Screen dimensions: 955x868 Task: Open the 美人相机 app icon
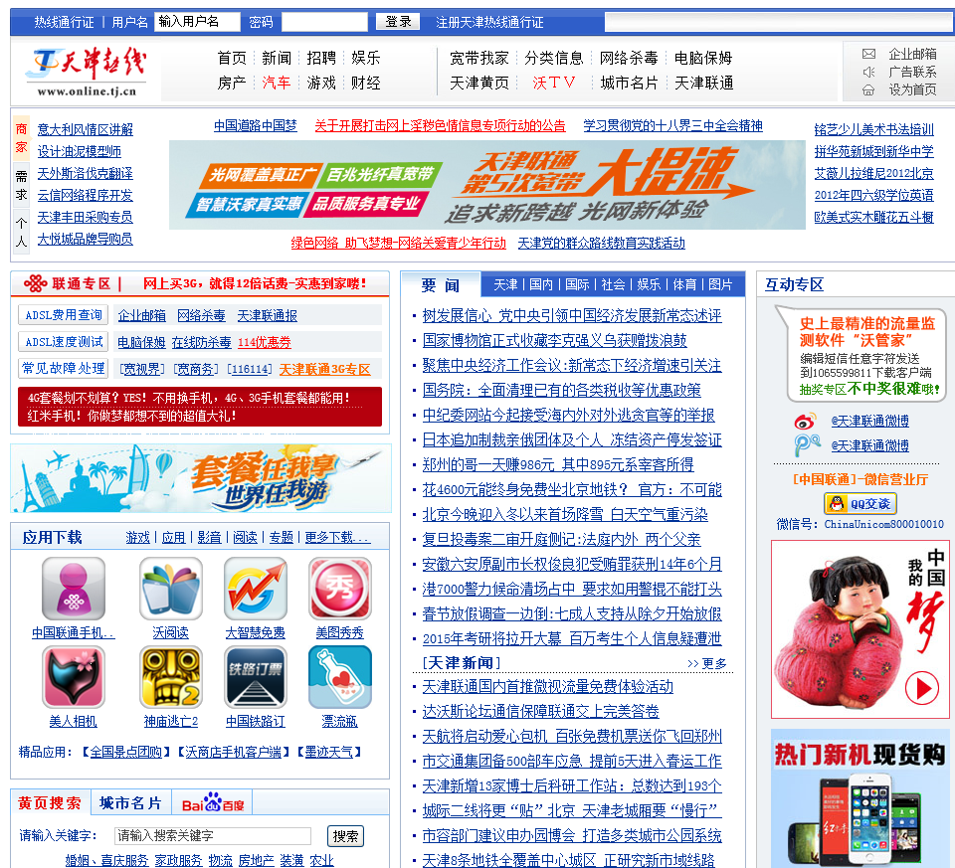tap(73, 677)
